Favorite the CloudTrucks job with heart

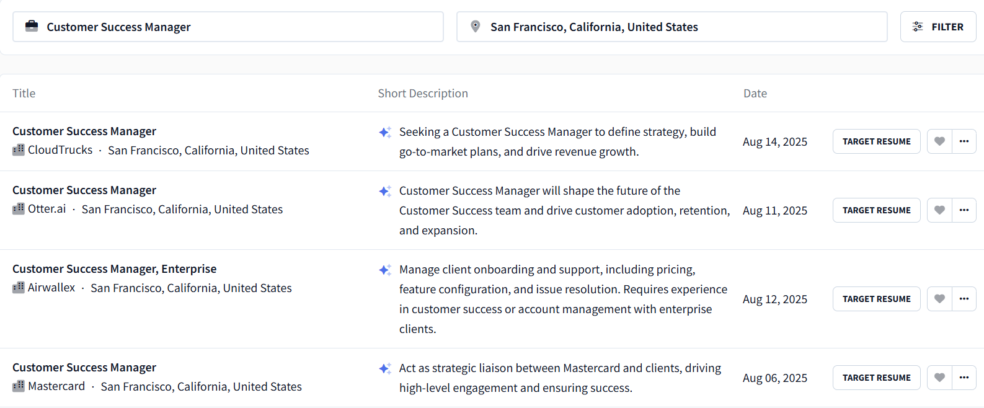(x=939, y=141)
